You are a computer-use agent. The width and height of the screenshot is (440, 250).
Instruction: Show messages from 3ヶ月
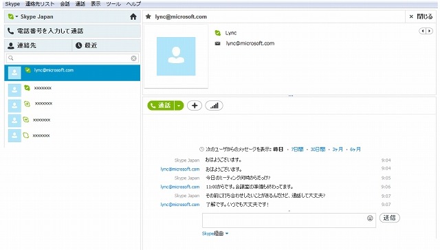(338, 150)
